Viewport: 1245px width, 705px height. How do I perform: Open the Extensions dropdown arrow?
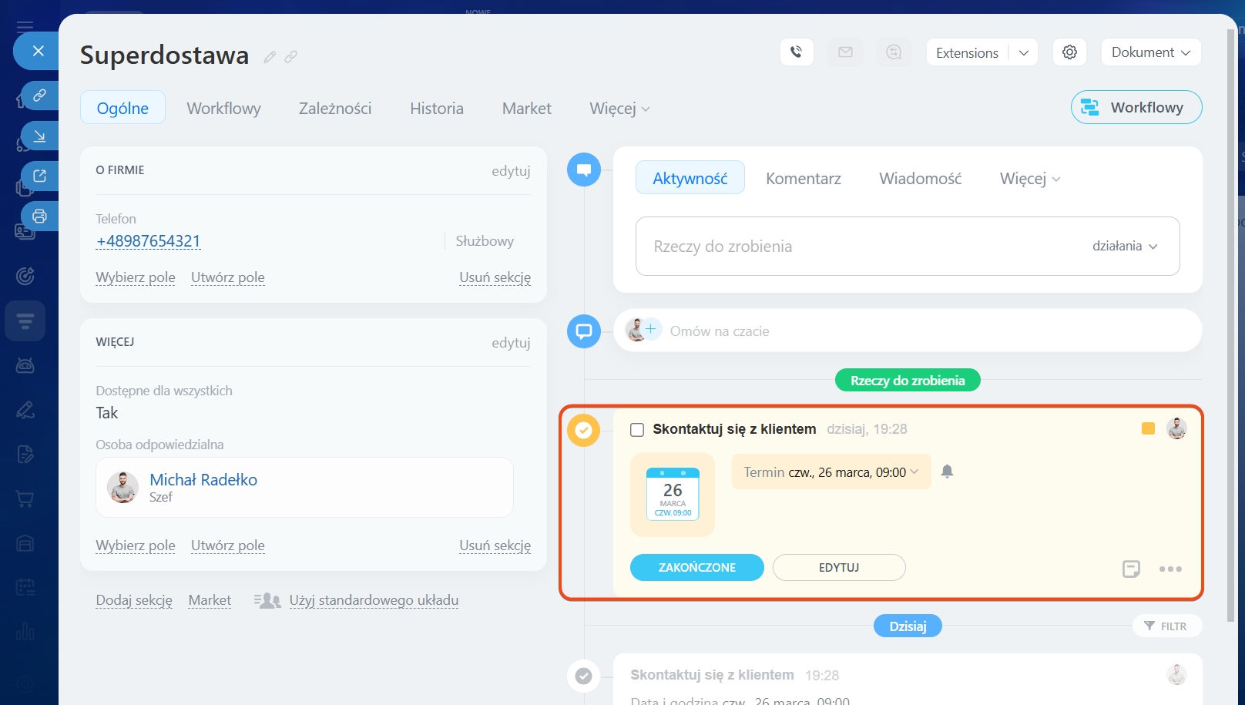tap(1024, 53)
